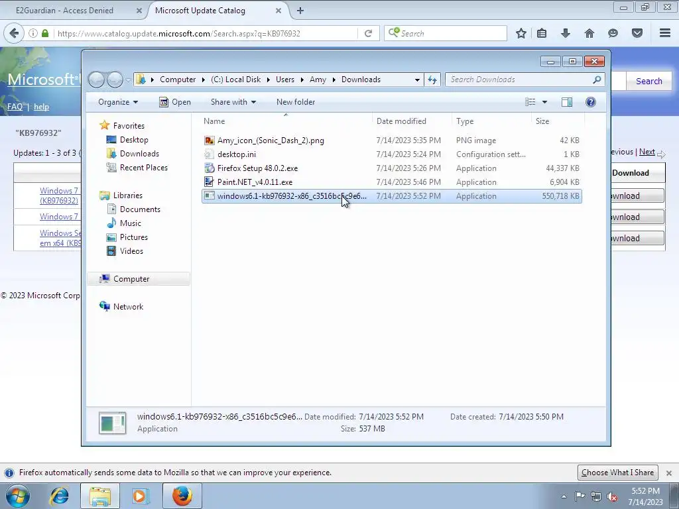Screen dimensions: 679x509
Task: Sort by Name column header
Action: (x=286, y=121)
